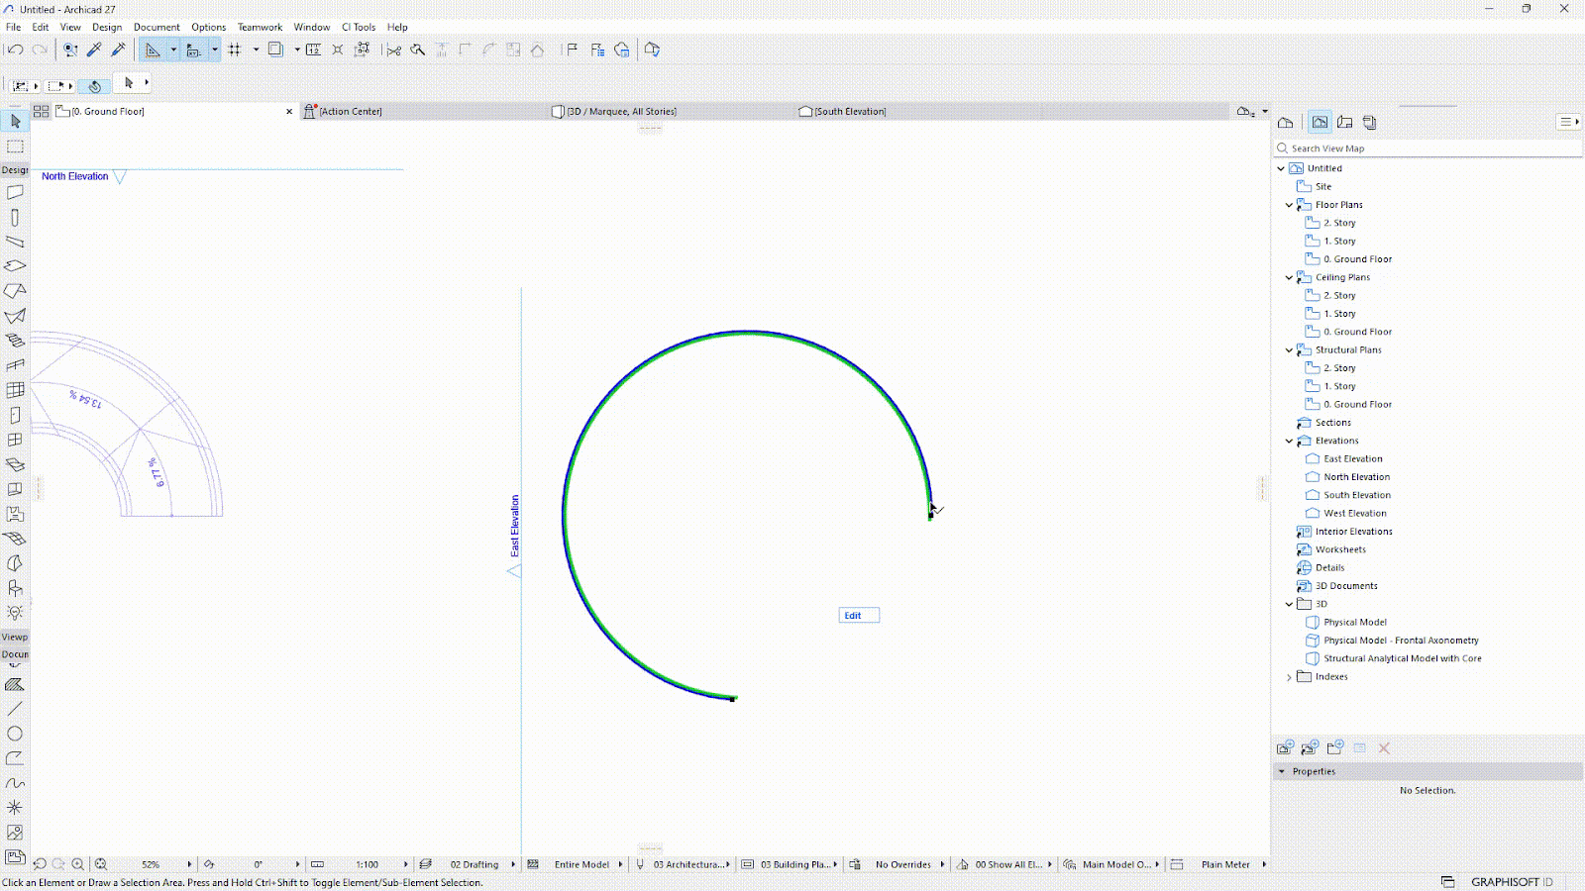Select the Eyedropper pick-up parameters tool
Image resolution: width=1585 pixels, height=891 pixels.
pos(95,49)
